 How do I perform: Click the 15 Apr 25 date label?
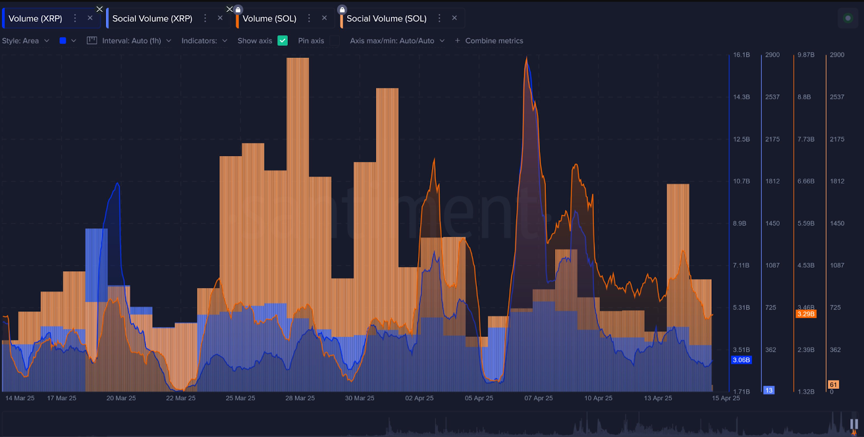coord(726,398)
